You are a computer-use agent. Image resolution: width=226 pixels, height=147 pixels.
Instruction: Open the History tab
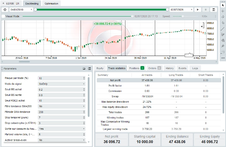(169, 68)
